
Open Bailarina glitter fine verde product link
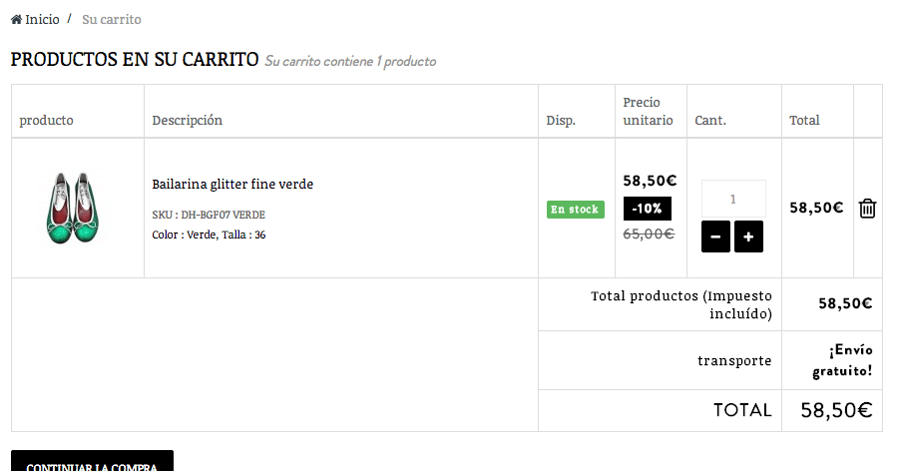click(232, 185)
